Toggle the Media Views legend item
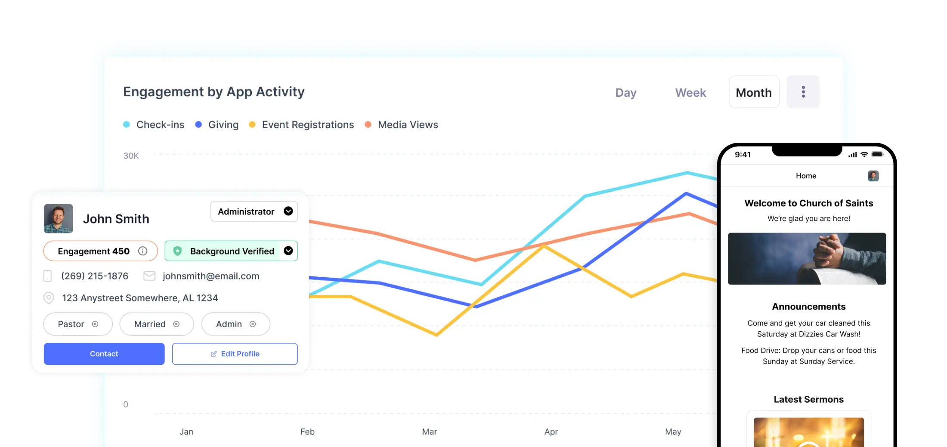 (x=401, y=125)
